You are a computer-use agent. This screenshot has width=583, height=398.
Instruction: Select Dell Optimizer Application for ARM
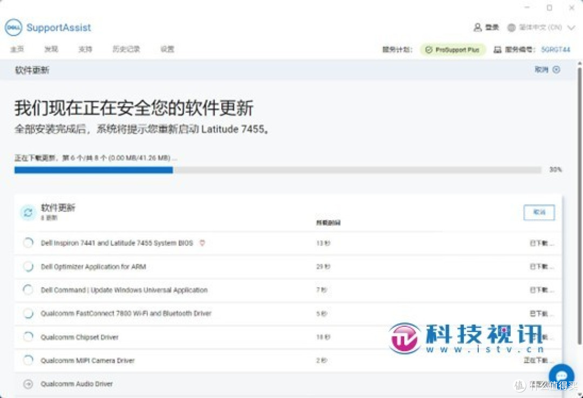point(93,267)
